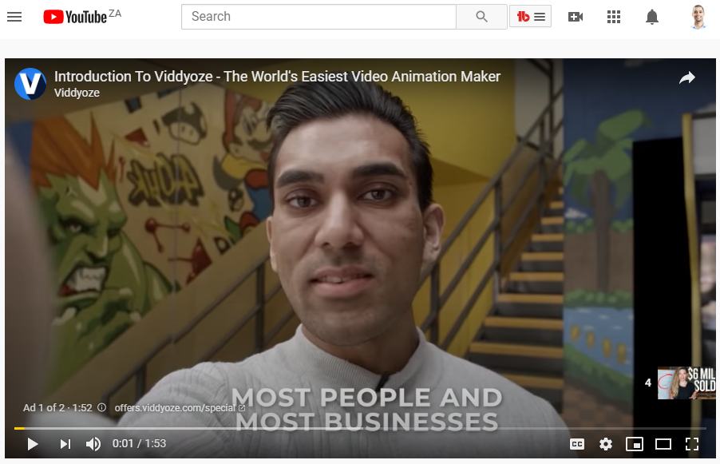Click the share arrow on video
The image size is (720, 464).
coord(687,77)
